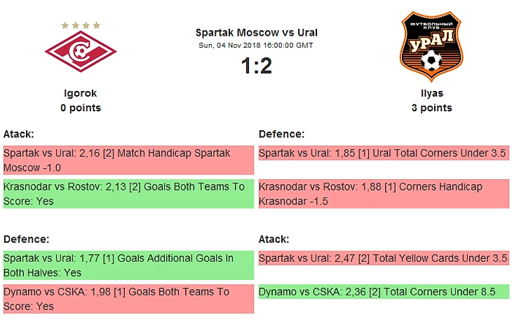The height and width of the screenshot is (336, 512).
Task: Open player Igorok's name
Action: 81,93
